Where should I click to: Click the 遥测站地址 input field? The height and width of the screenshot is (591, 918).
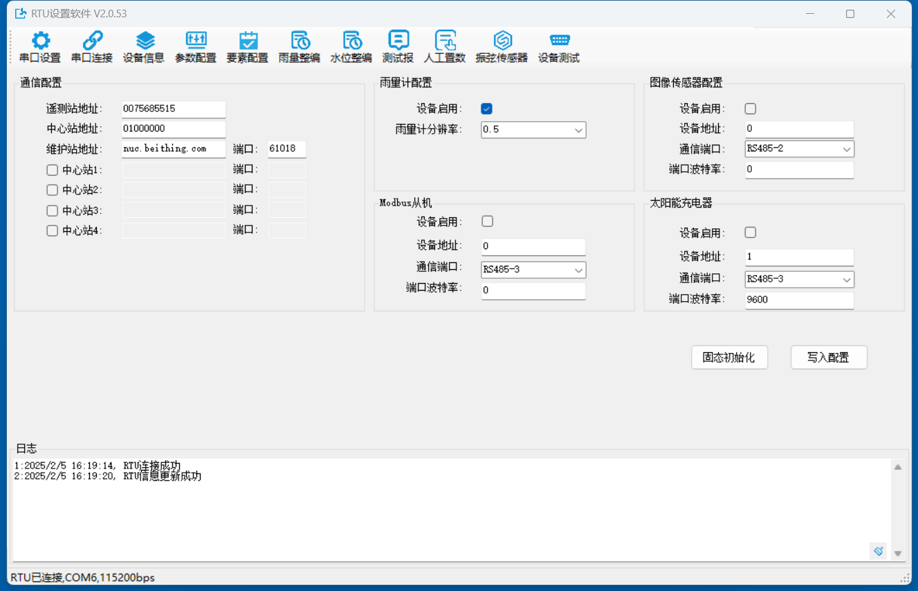click(173, 109)
